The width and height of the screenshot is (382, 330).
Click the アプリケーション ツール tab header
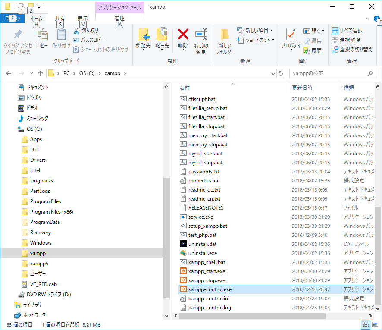[x=119, y=8]
